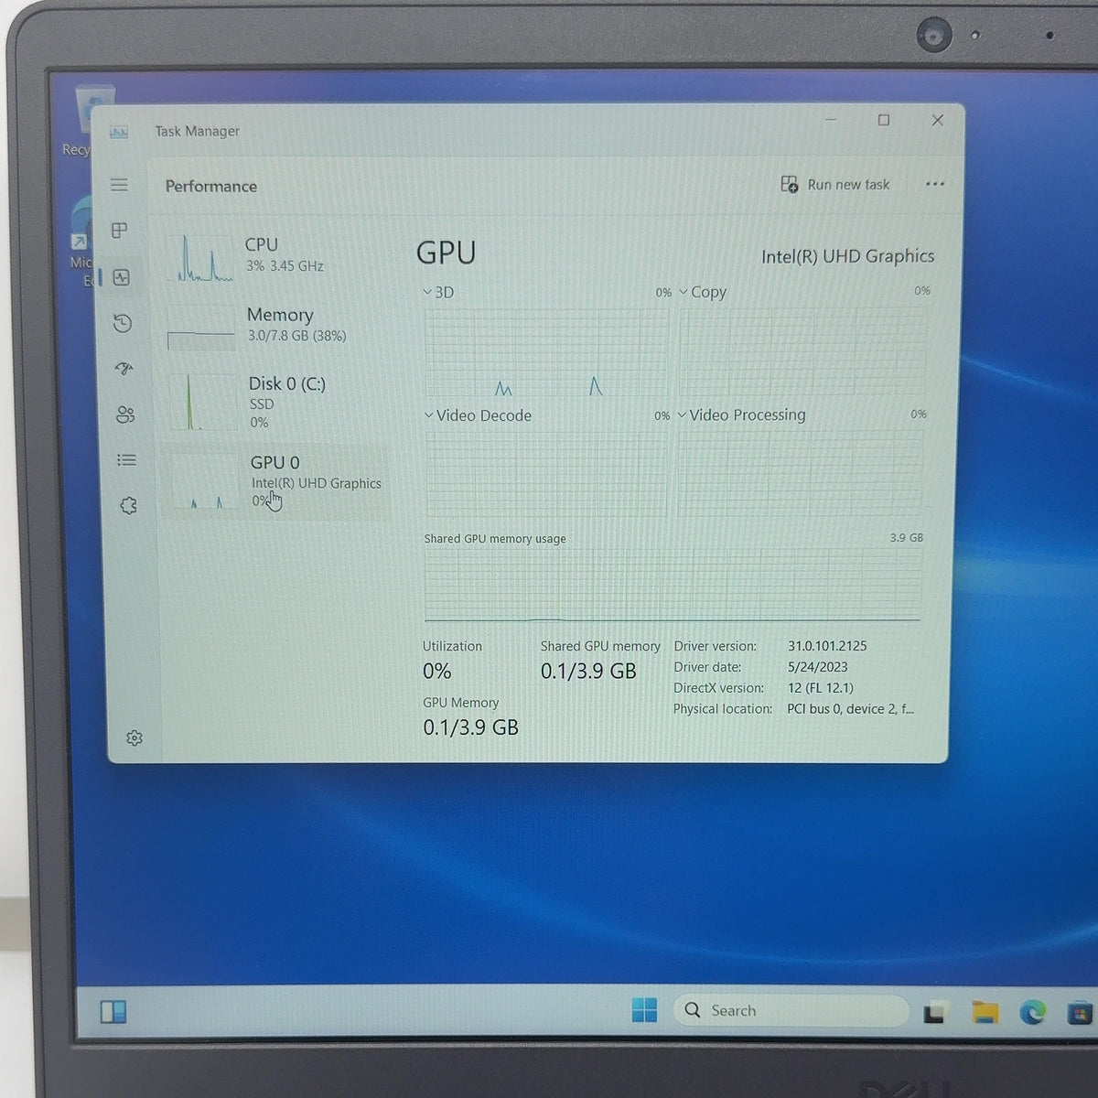The width and height of the screenshot is (1098, 1098).
Task: Select the CPU performance entry
Action: point(275,255)
